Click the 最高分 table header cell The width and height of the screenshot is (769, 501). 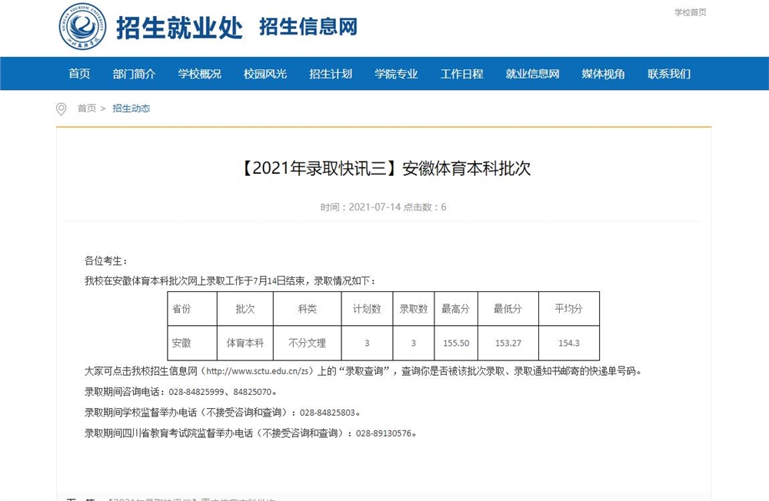(456, 309)
